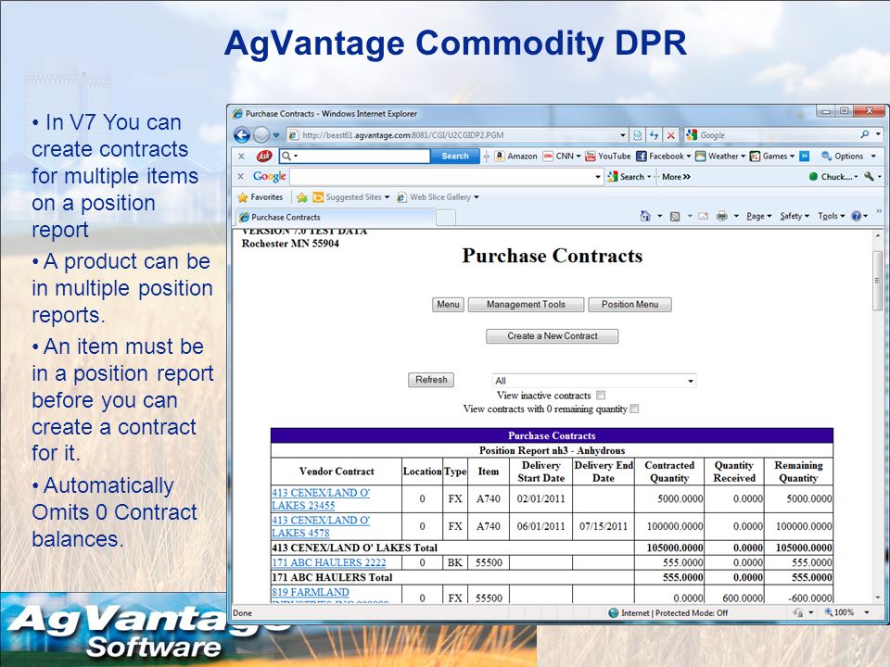The image size is (890, 667).
Task: Open contract 413 CENEX/LAND O' LAKES 4578
Action: pos(321,526)
